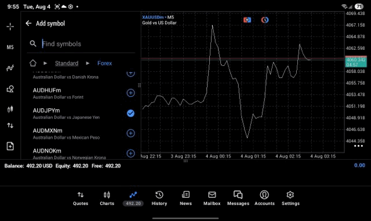
Task: Click the circular clock icon on chart
Action: tap(265, 20)
